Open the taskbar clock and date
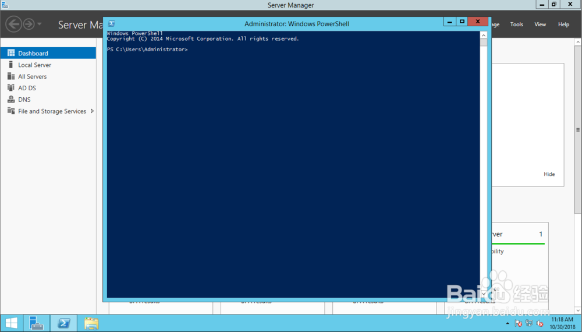This screenshot has height=332, width=582. [x=562, y=323]
